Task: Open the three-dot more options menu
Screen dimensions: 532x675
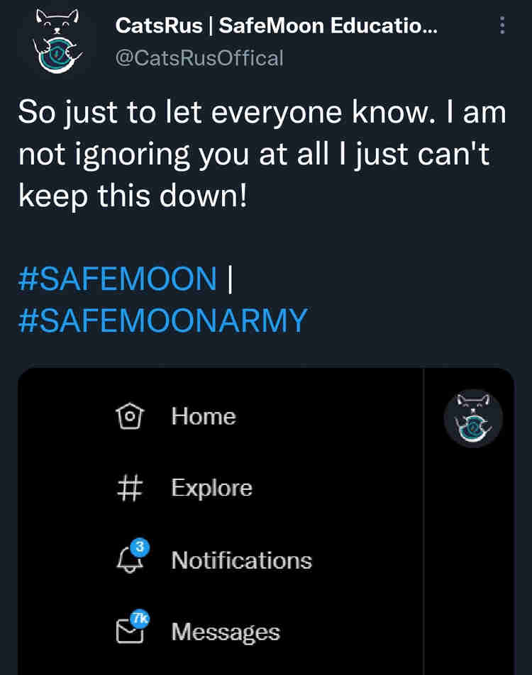Action: coord(502,26)
